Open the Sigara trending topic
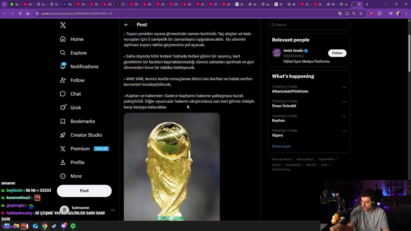411x231 pixels. [277, 135]
